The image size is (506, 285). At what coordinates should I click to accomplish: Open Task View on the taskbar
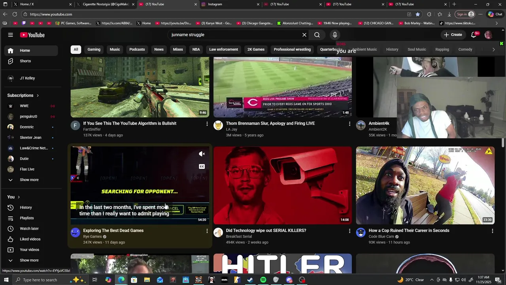coord(95,280)
